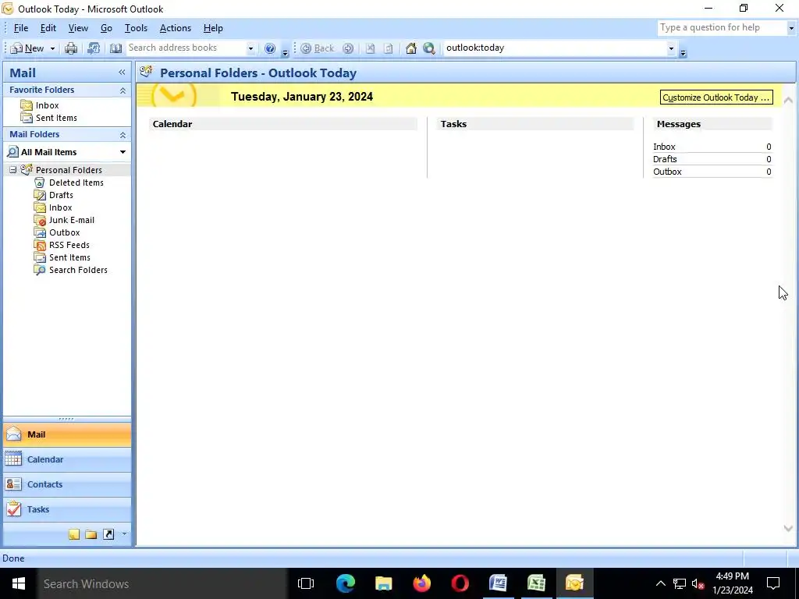Image resolution: width=799 pixels, height=599 pixels.
Task: Select the Outbox folder in tree
Action: [64, 232]
